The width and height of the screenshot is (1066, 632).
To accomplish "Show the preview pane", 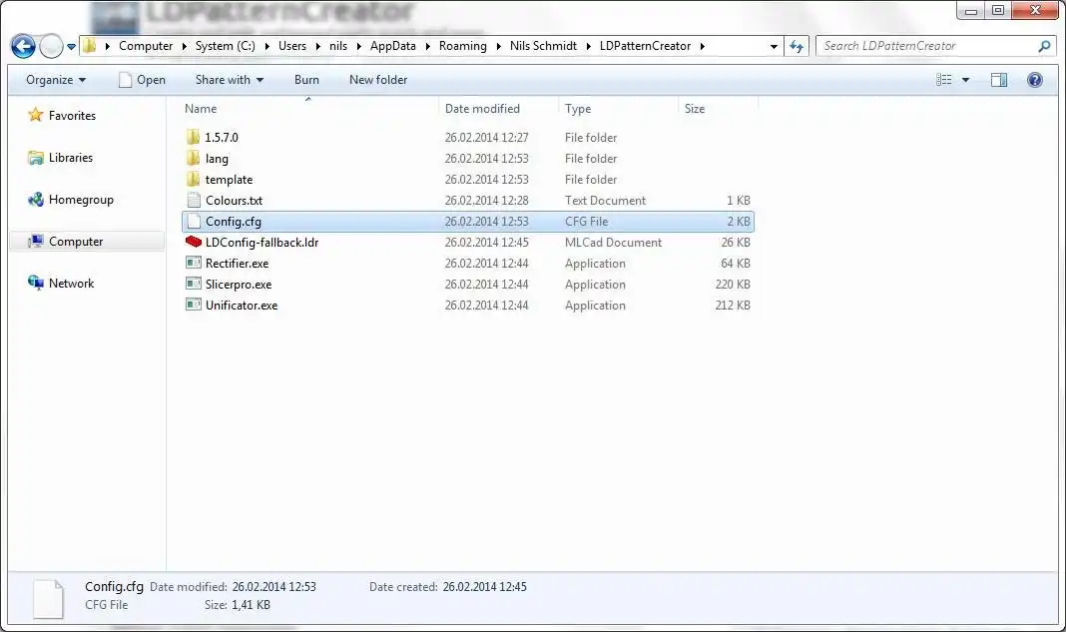I will 999,80.
